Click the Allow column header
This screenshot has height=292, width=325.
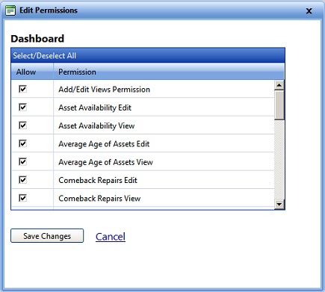click(x=26, y=72)
